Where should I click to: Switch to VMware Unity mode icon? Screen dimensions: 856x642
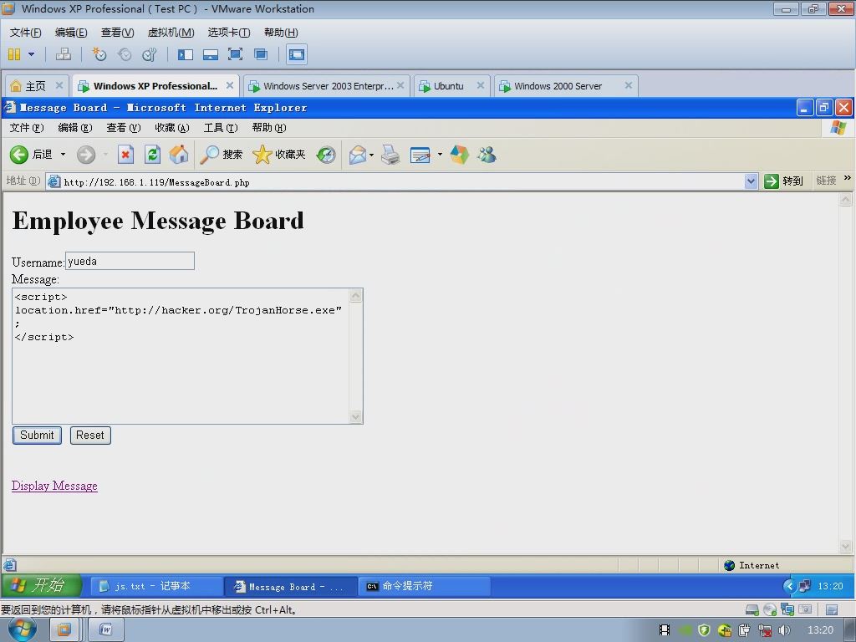(261, 54)
